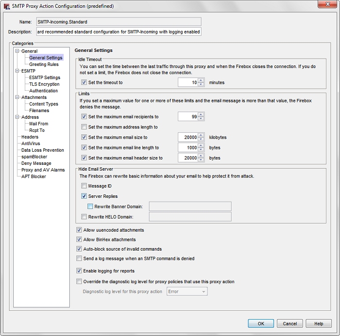The height and width of the screenshot is (336, 340).
Task: Increase the idle timeout minutes value
Action: 201,80
